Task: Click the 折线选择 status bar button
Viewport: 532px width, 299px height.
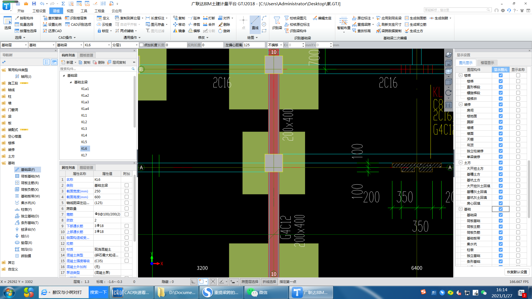Action: coord(269,282)
